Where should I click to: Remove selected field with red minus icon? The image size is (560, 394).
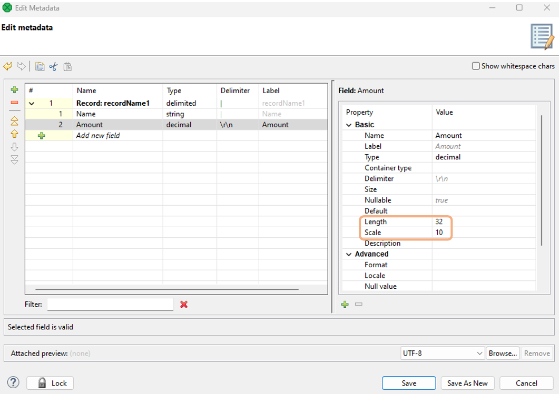click(x=15, y=103)
